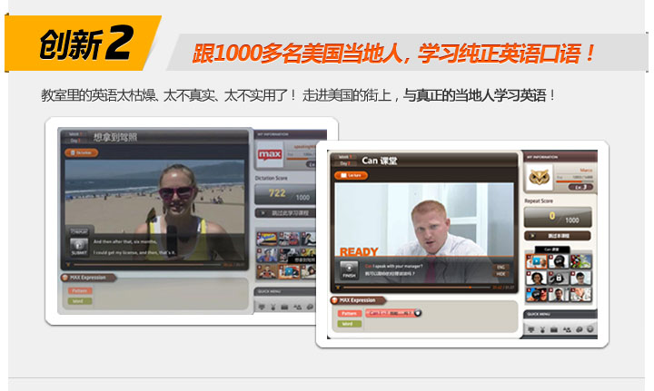Screen dimensions: 654x391
Task: Click the owl avatar in My Information
Action: point(539,178)
